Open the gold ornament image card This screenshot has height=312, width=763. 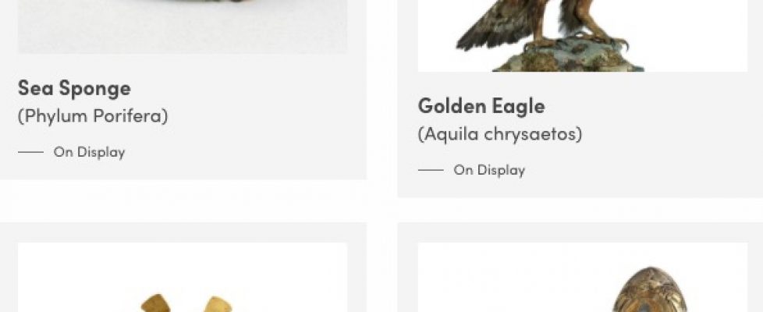coord(183,277)
